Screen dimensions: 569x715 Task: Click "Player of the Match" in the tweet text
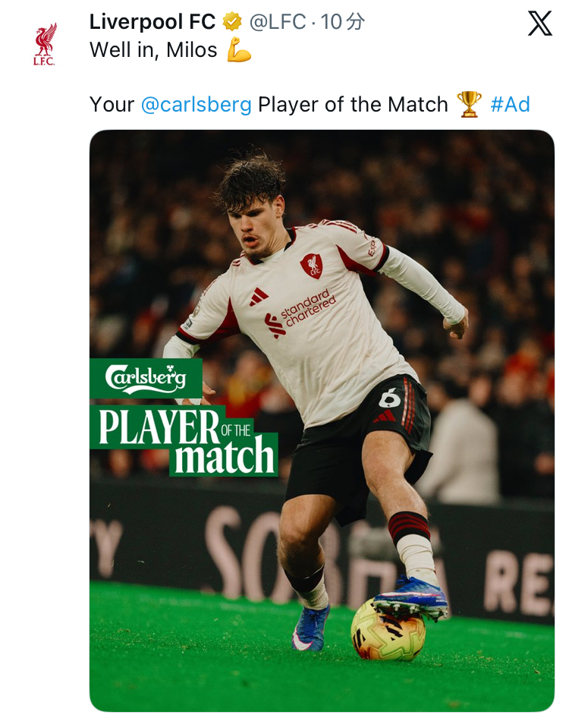click(x=353, y=104)
